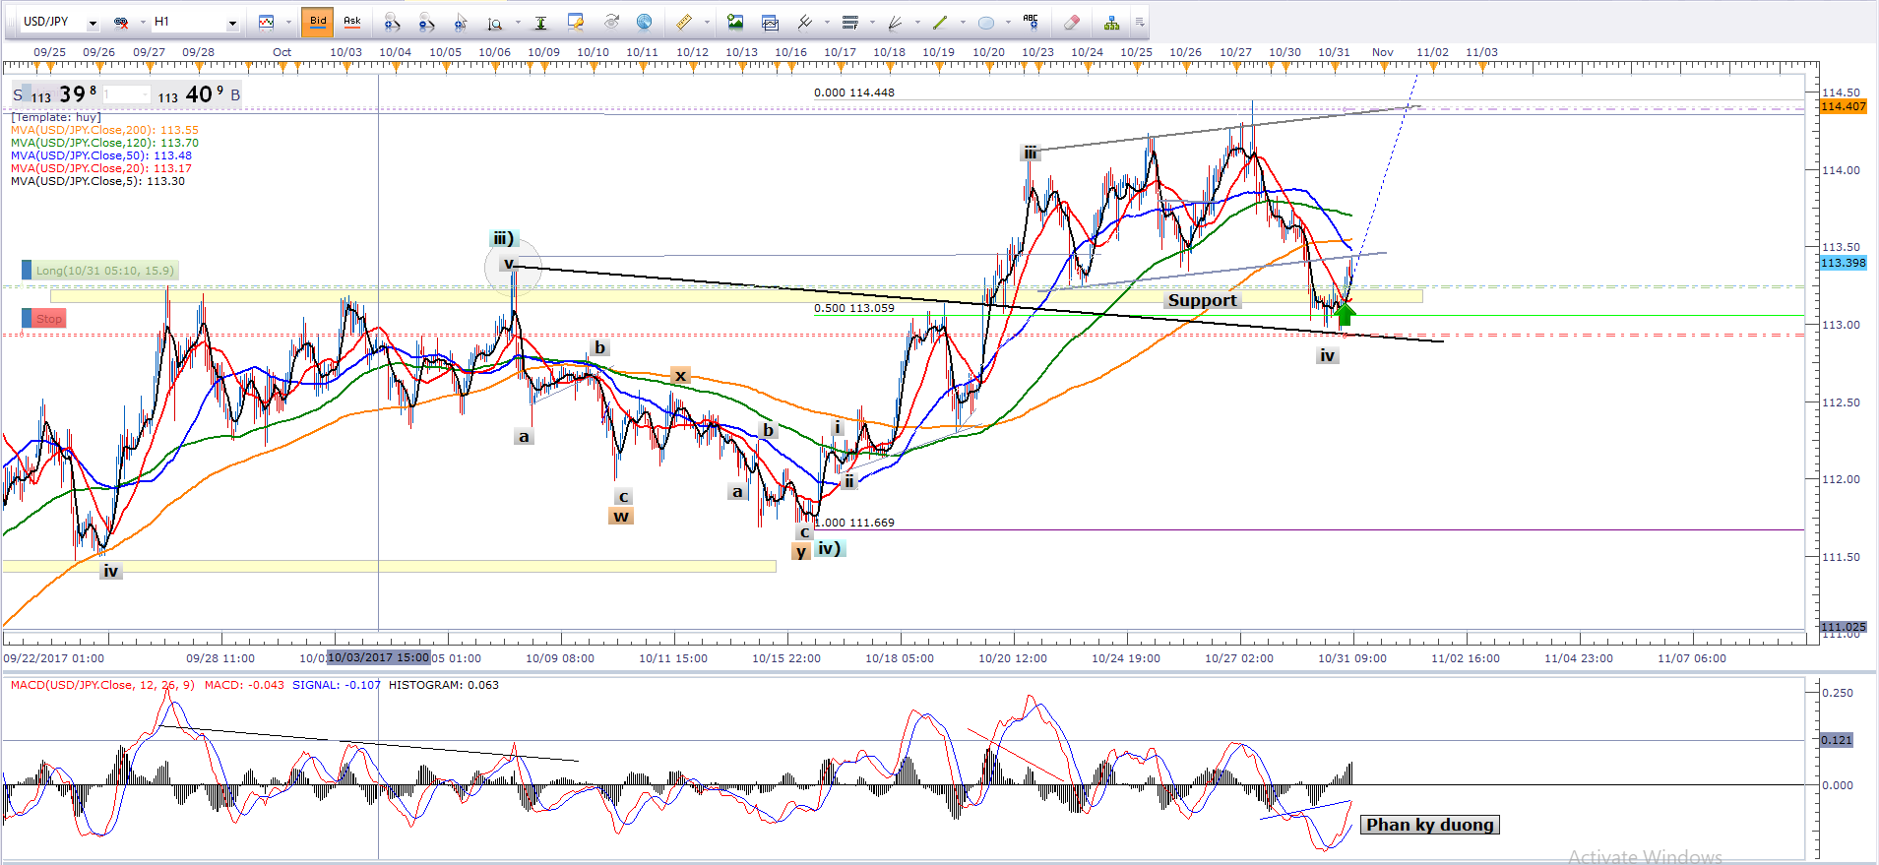
Task: Click the ellipse shape drawing tool
Action: [x=986, y=22]
